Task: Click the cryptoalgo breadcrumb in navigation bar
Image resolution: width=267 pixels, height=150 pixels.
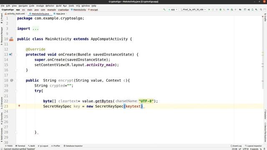Action: coord(63,10)
